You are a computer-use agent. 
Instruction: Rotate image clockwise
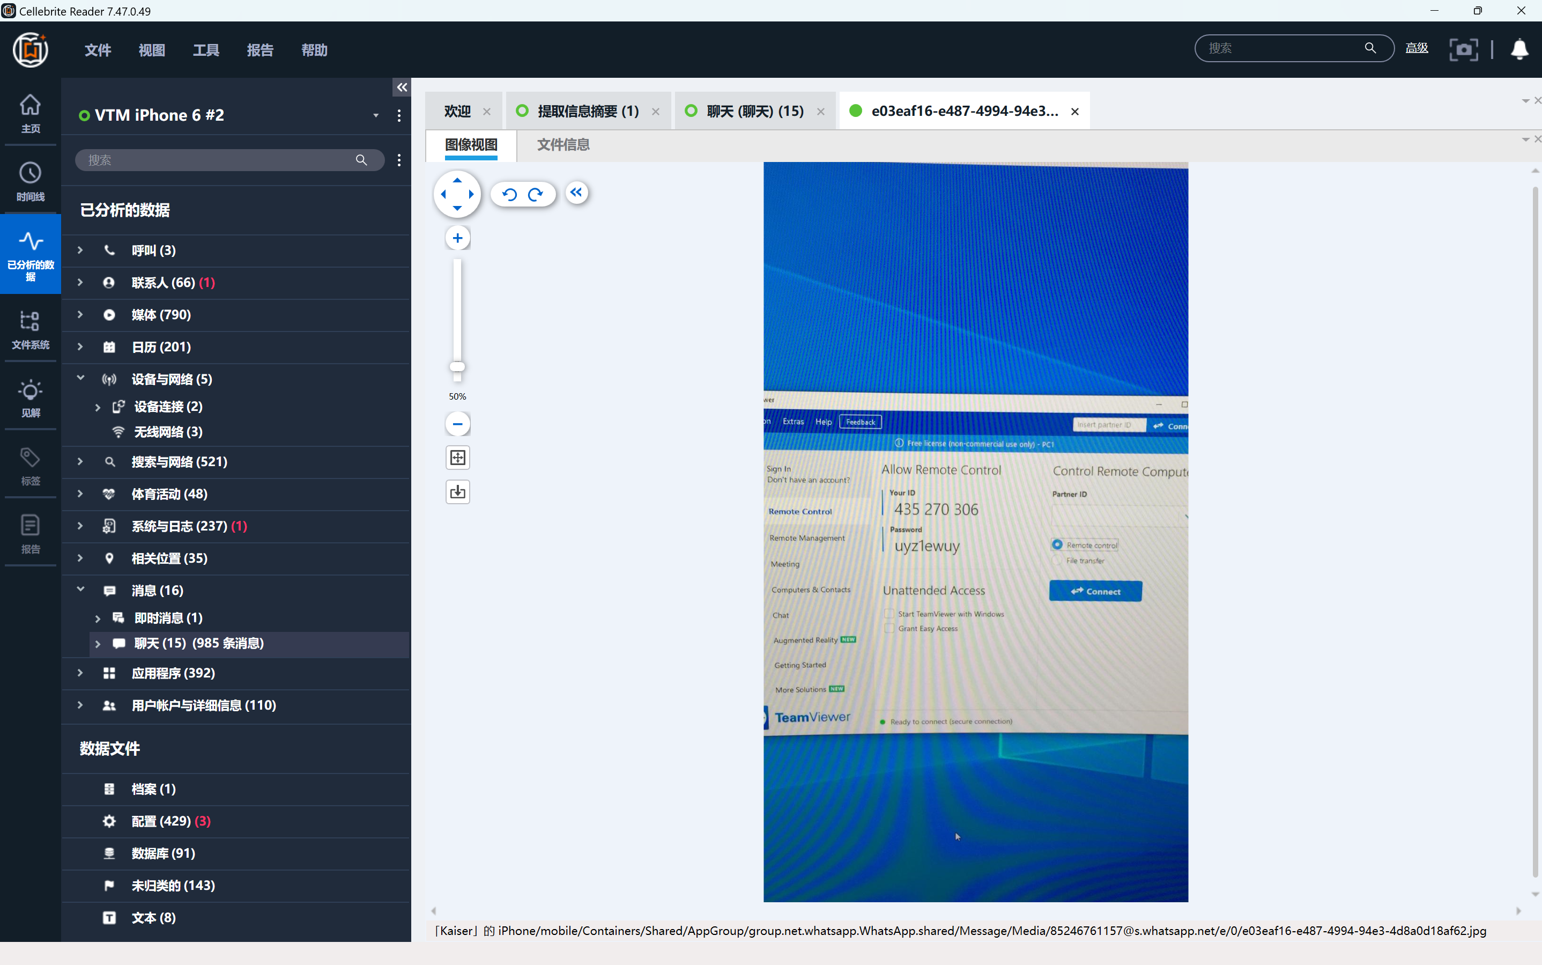tap(536, 194)
